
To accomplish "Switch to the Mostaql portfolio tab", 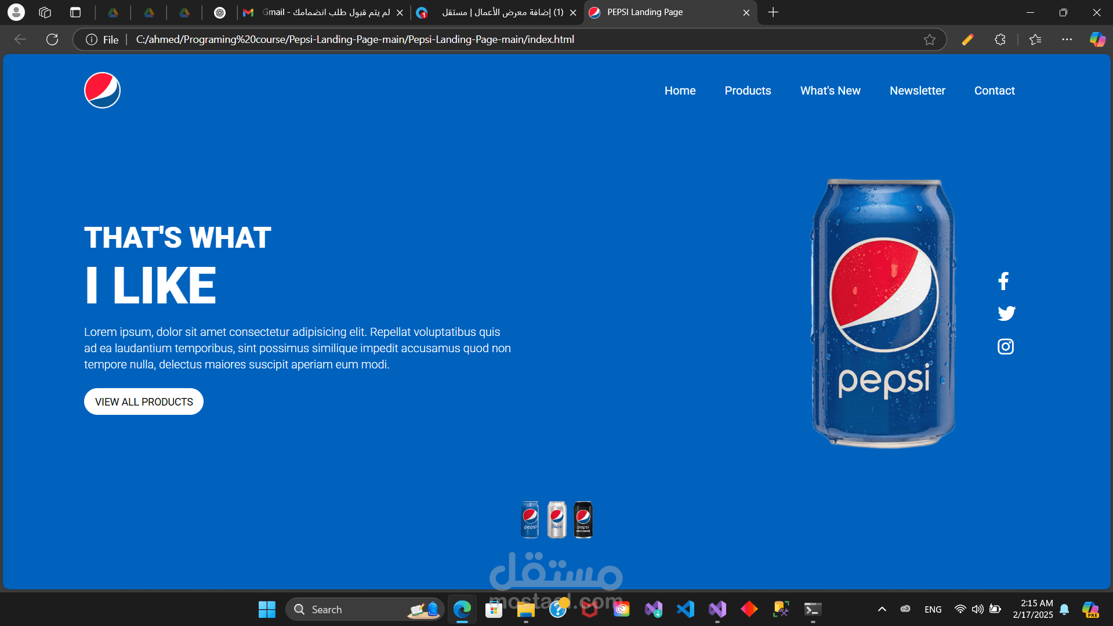I will point(497,12).
